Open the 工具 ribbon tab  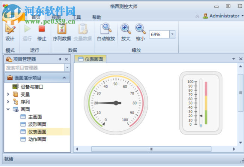pyautogui.click(x=77, y=17)
